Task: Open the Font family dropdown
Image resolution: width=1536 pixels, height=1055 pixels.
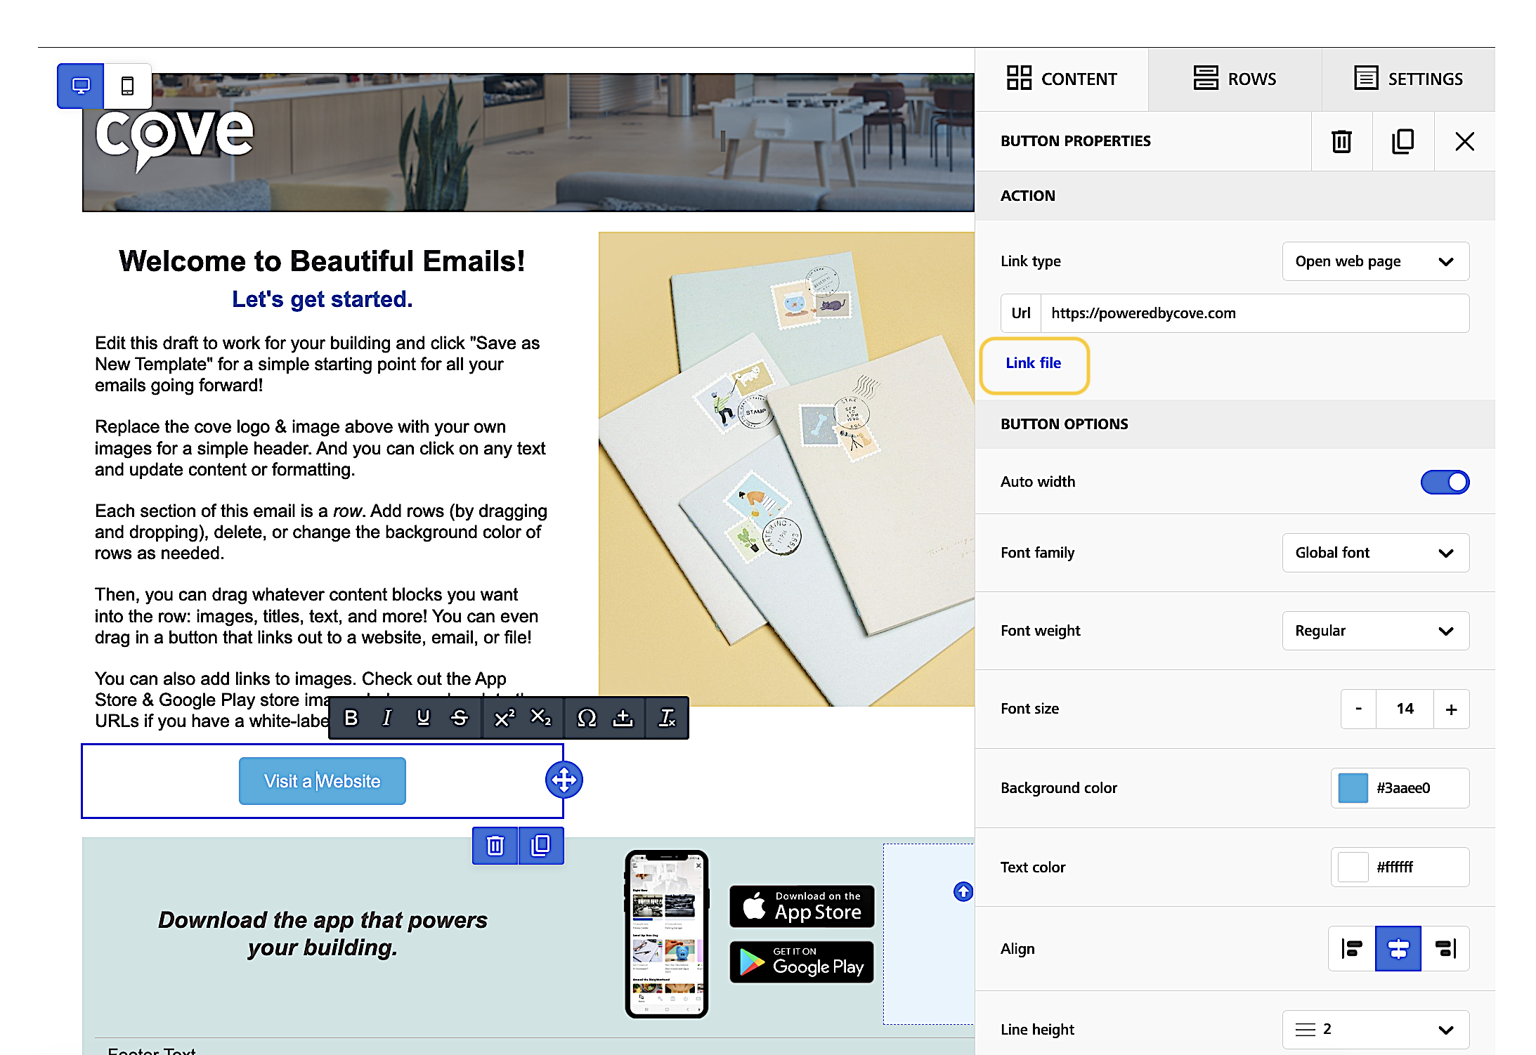Action: tap(1375, 553)
